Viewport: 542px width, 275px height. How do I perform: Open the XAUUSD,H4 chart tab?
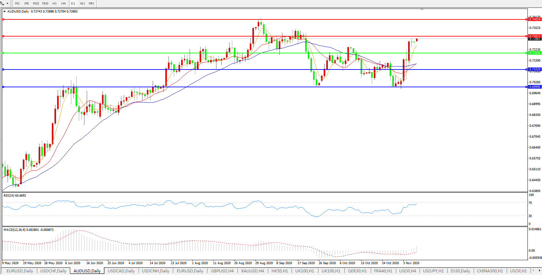pyautogui.click(x=252, y=271)
